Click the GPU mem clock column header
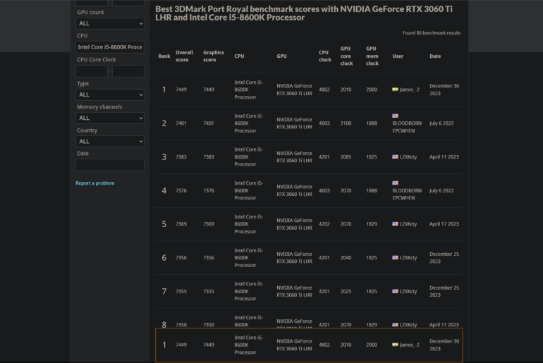543x363 pixels. click(x=372, y=56)
